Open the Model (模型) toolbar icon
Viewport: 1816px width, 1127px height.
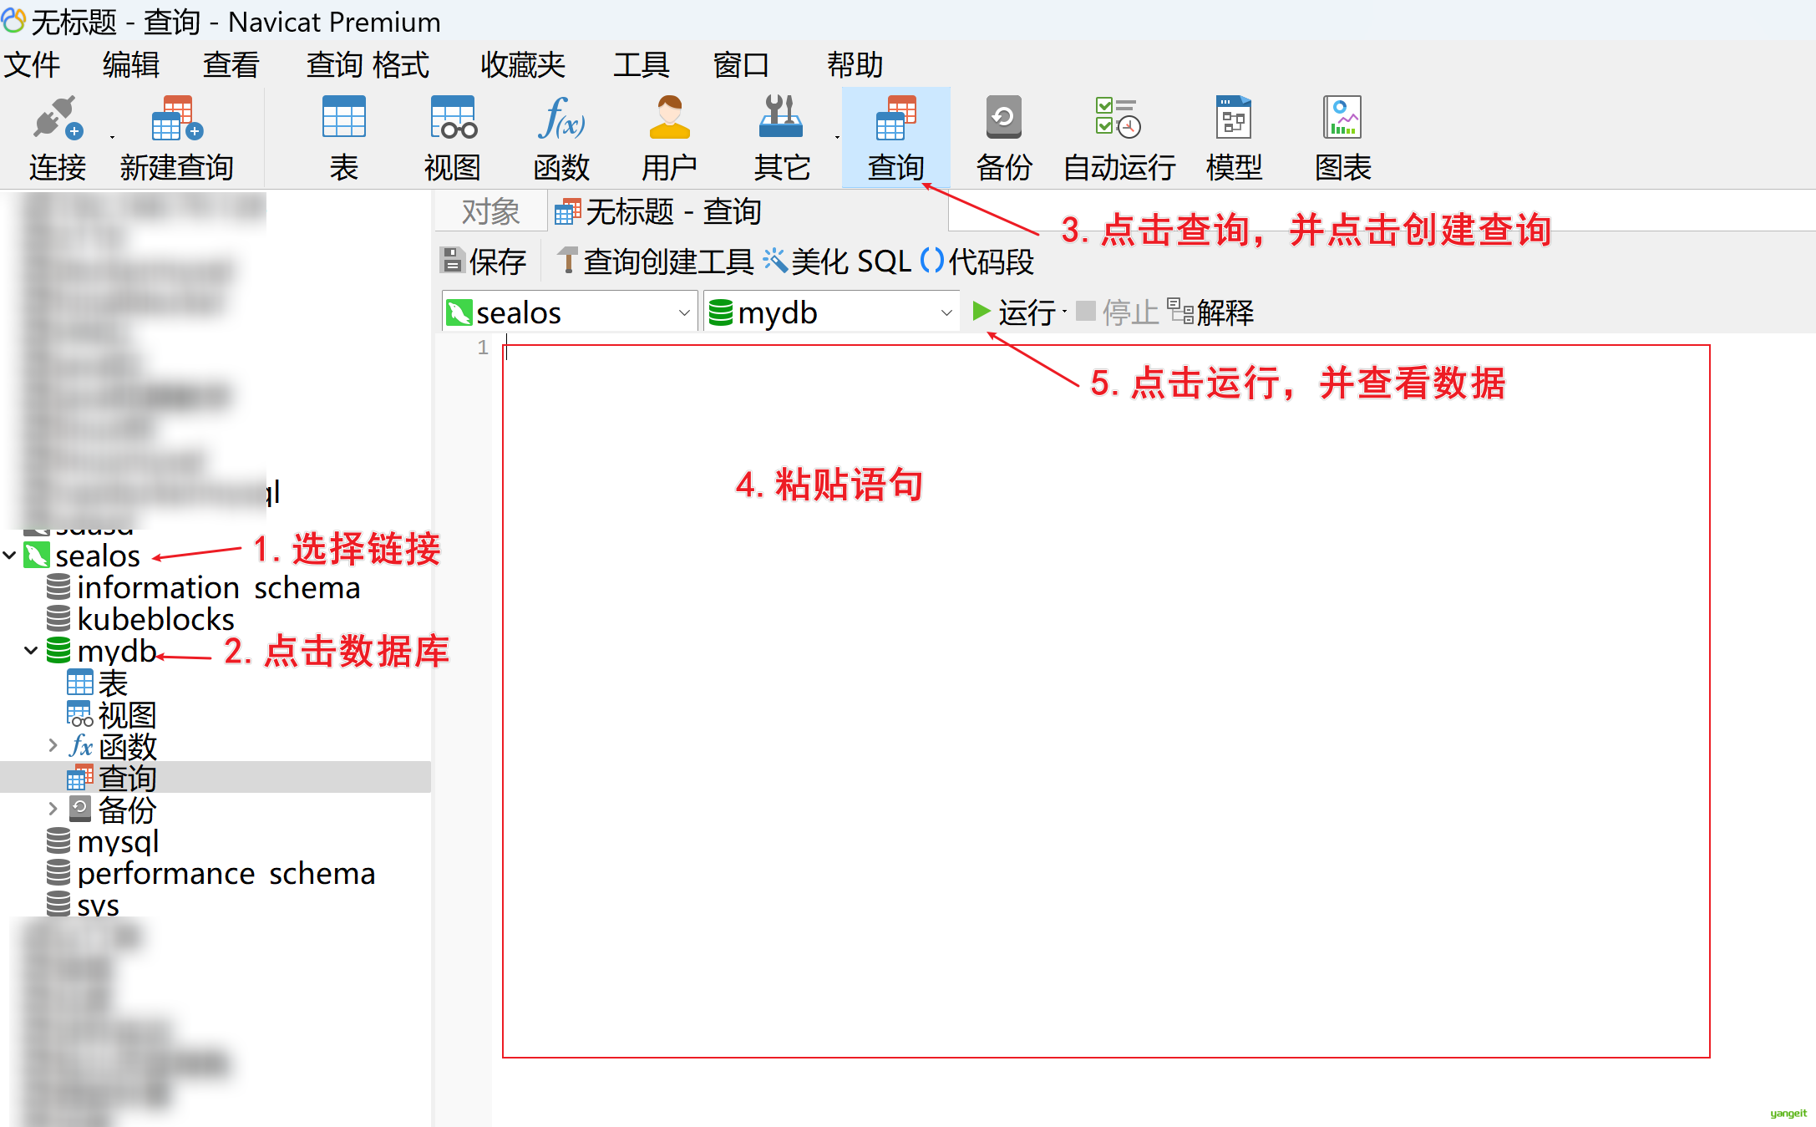click(x=1234, y=138)
